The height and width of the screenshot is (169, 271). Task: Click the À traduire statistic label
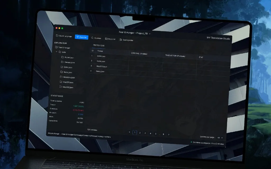[x=53, y=109]
